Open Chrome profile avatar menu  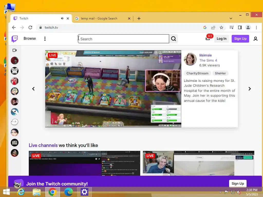point(248,27)
